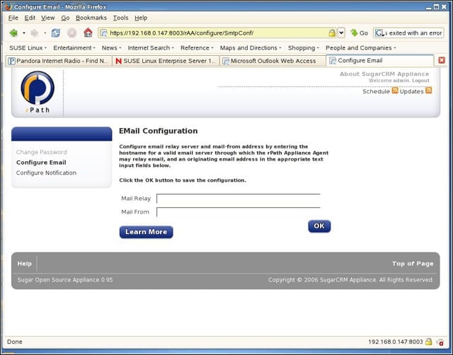
Task: Click the Help footer link
Action: pos(25,264)
